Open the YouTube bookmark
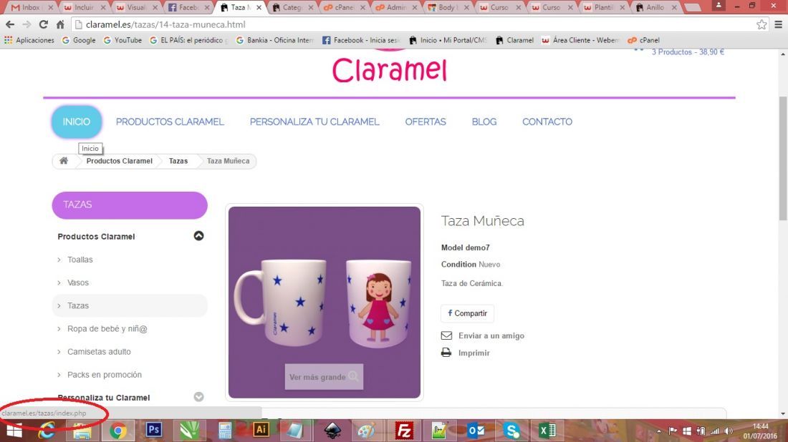The image size is (788, 442). point(122,40)
